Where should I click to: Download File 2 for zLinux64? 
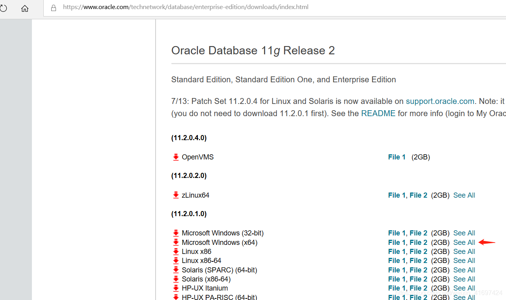419,195
